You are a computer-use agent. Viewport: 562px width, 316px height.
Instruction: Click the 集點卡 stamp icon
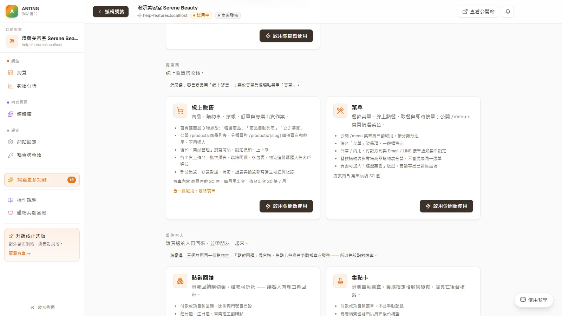point(340,281)
